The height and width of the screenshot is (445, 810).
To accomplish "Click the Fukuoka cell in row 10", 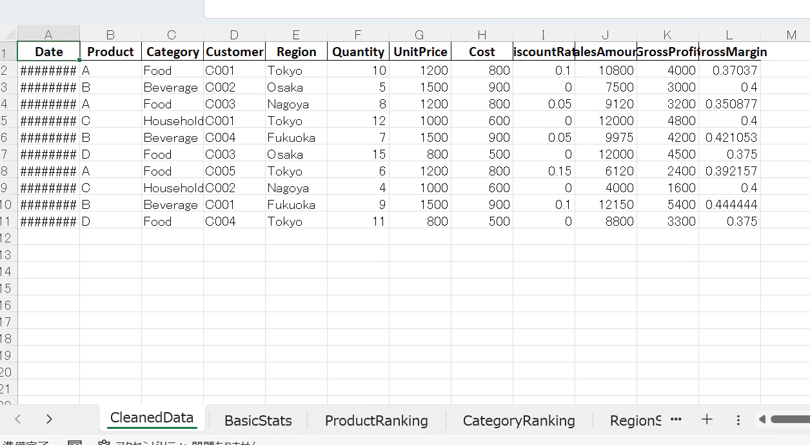I will [296, 204].
